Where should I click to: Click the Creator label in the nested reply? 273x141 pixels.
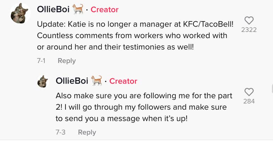tap(123, 81)
